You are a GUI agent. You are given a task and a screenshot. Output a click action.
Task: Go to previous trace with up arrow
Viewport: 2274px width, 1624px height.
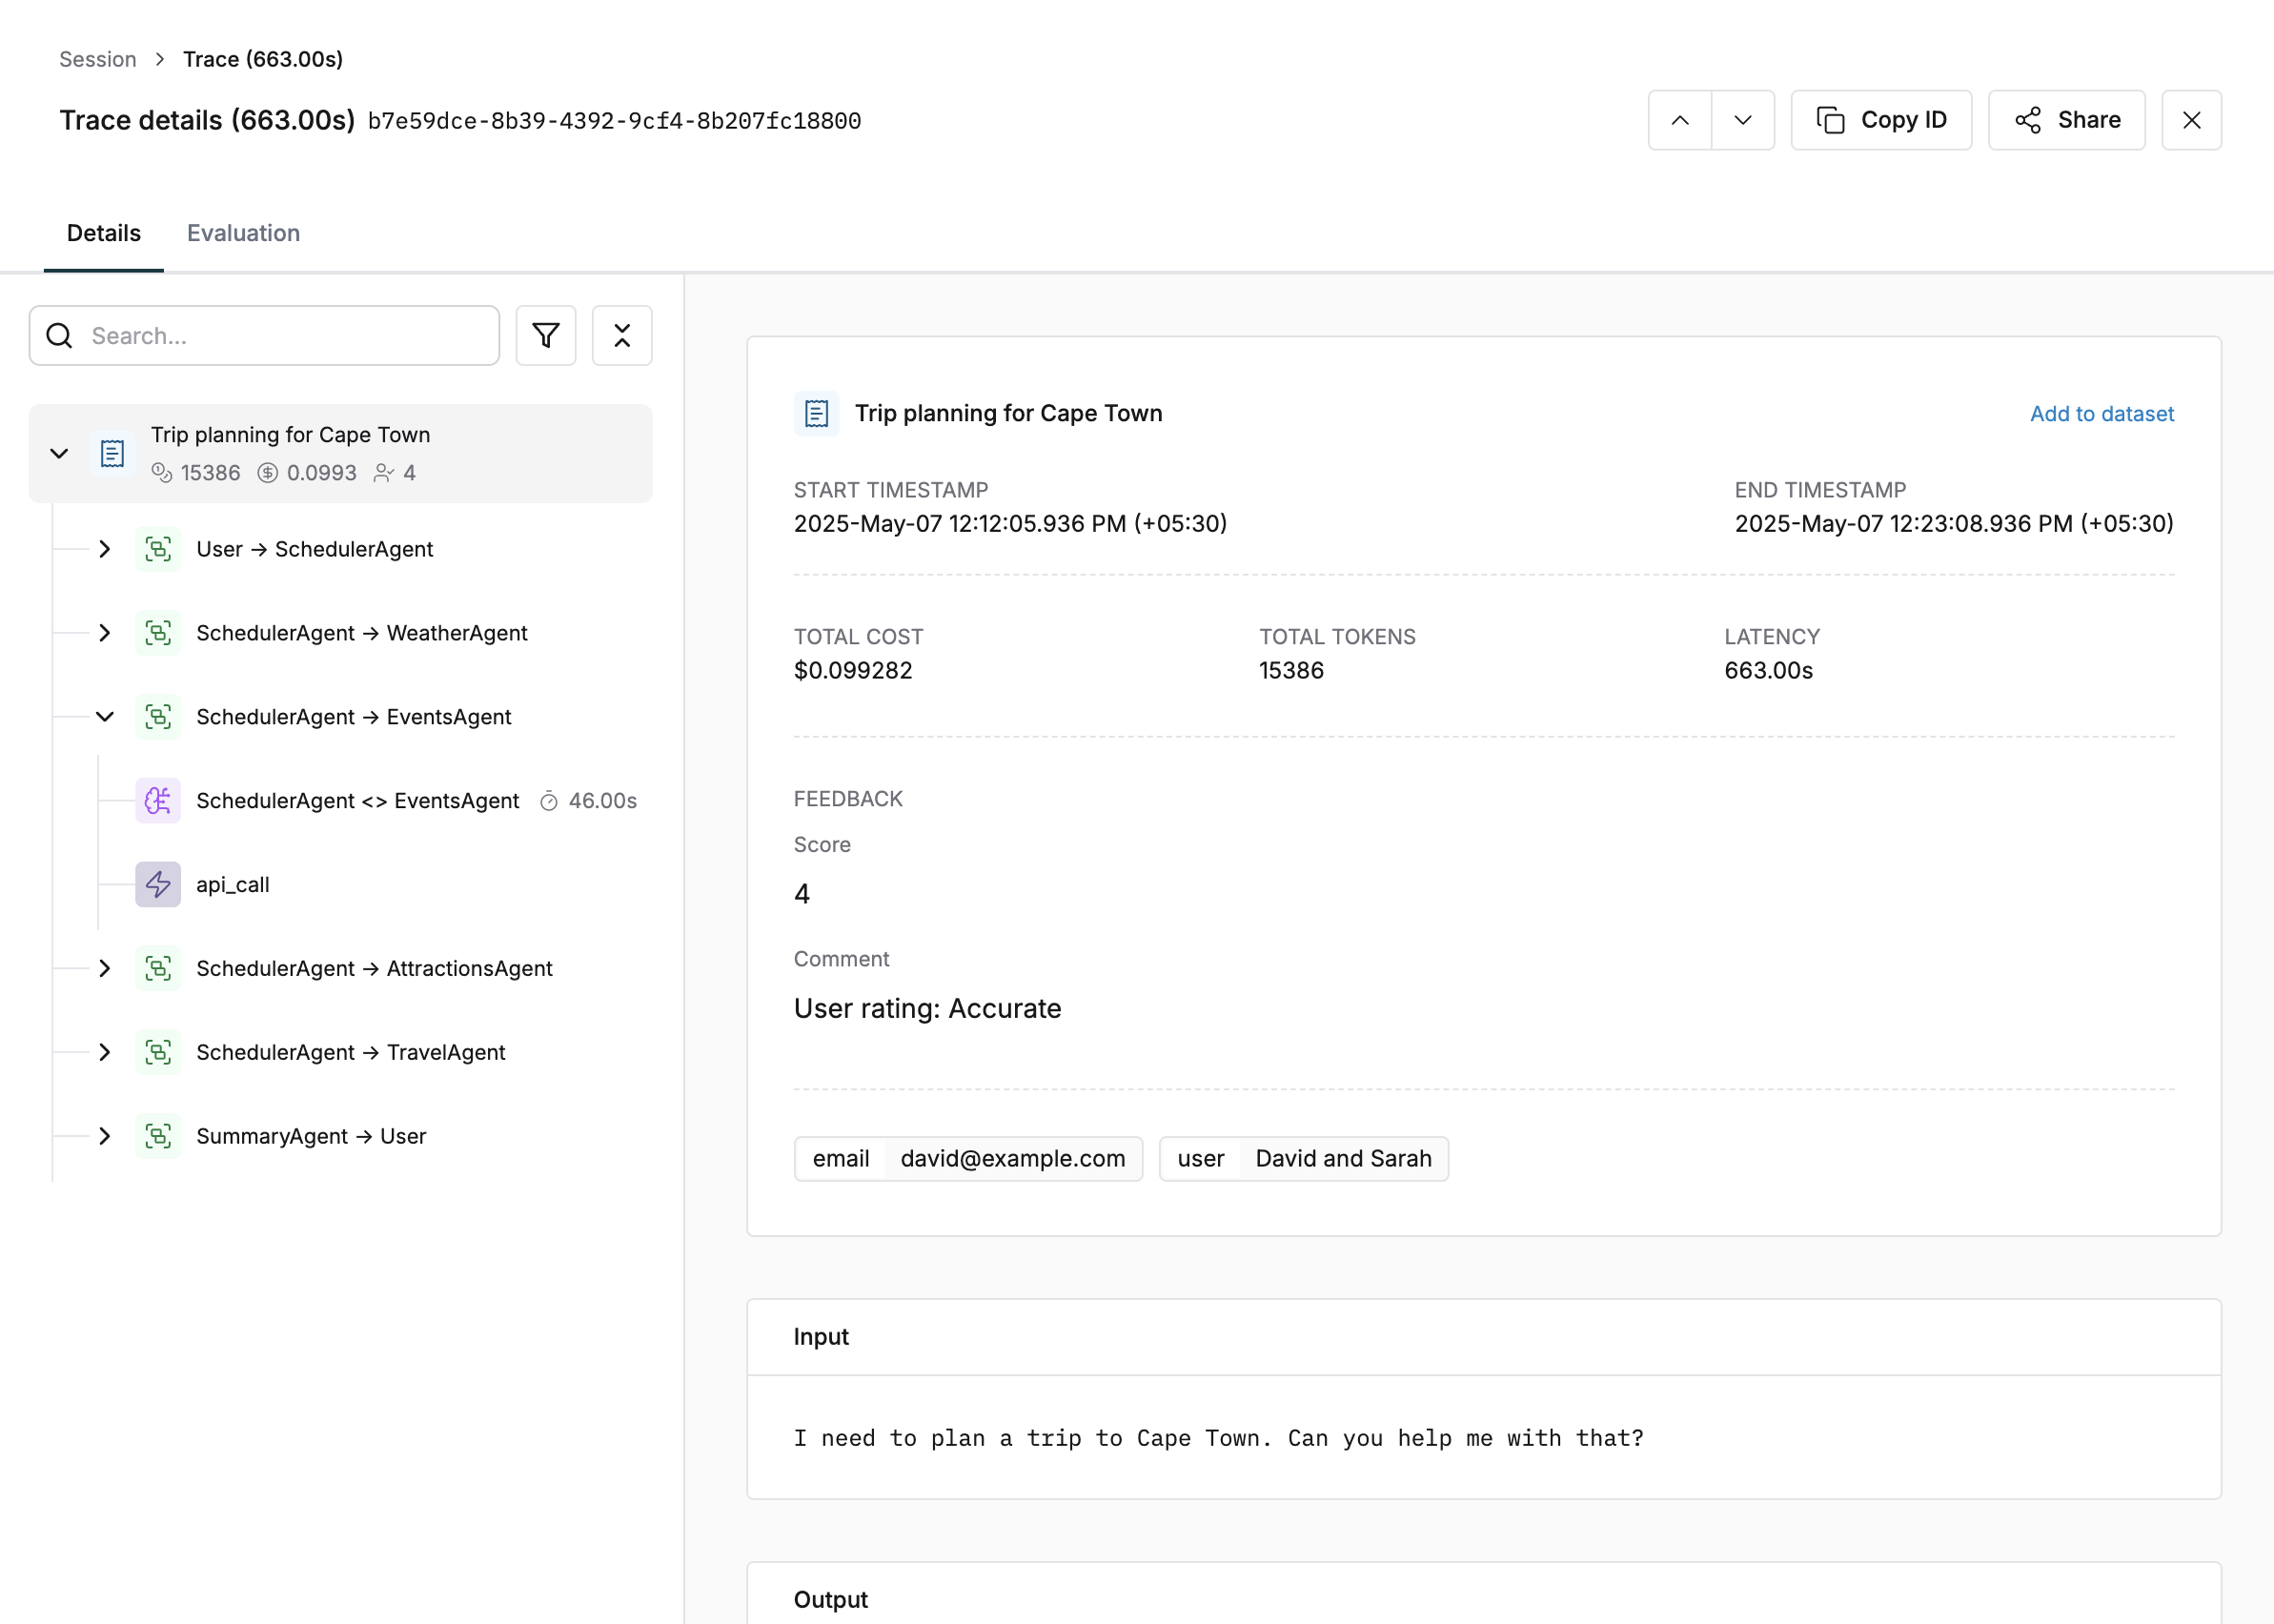[1679, 120]
